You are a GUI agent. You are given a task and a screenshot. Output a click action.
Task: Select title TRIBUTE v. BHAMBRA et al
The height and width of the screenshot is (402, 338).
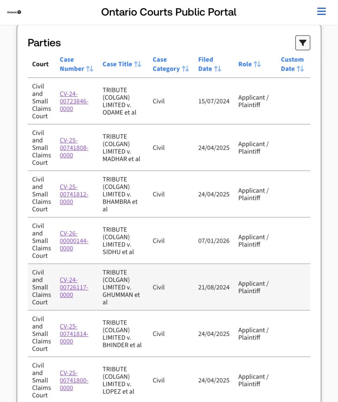(x=120, y=194)
